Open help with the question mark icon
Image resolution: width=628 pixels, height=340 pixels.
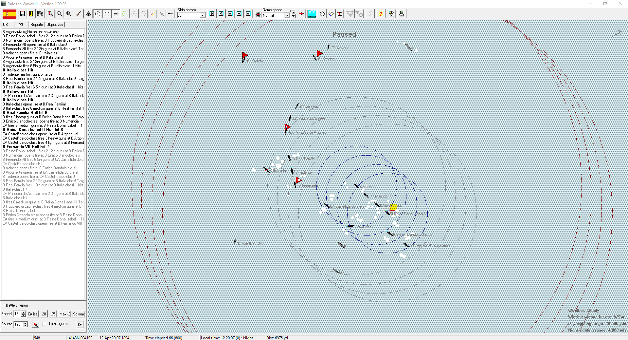click(x=380, y=14)
